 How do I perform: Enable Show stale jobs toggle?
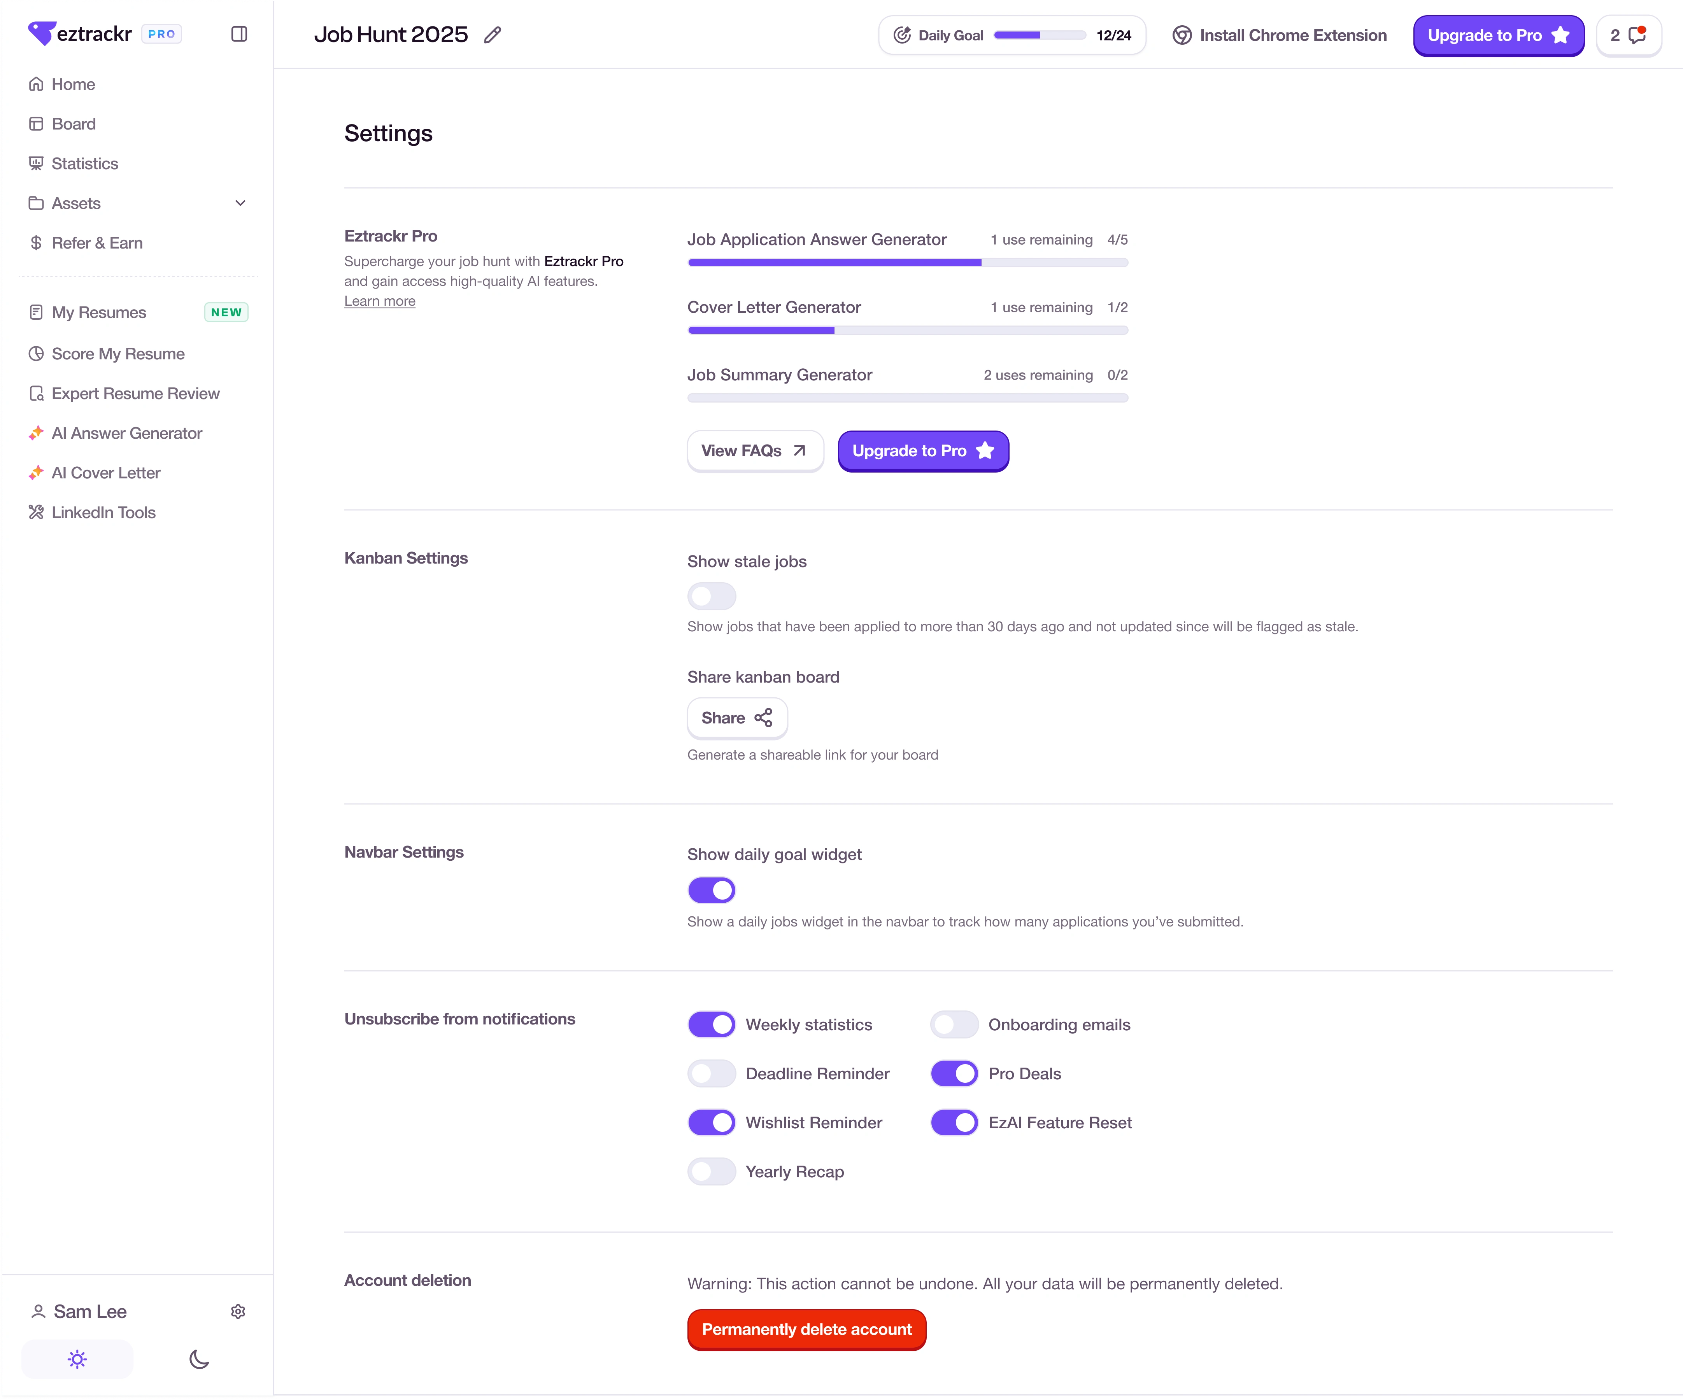click(x=711, y=596)
